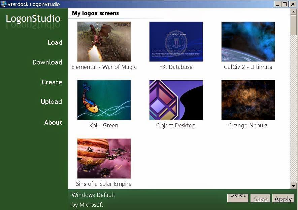Click the "Elemental - War of Magic" caption

(104, 67)
